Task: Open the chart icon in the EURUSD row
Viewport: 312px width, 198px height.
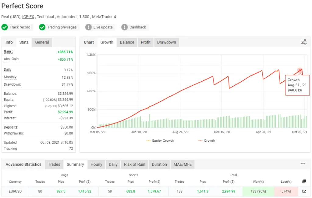Action: (x=304, y=191)
